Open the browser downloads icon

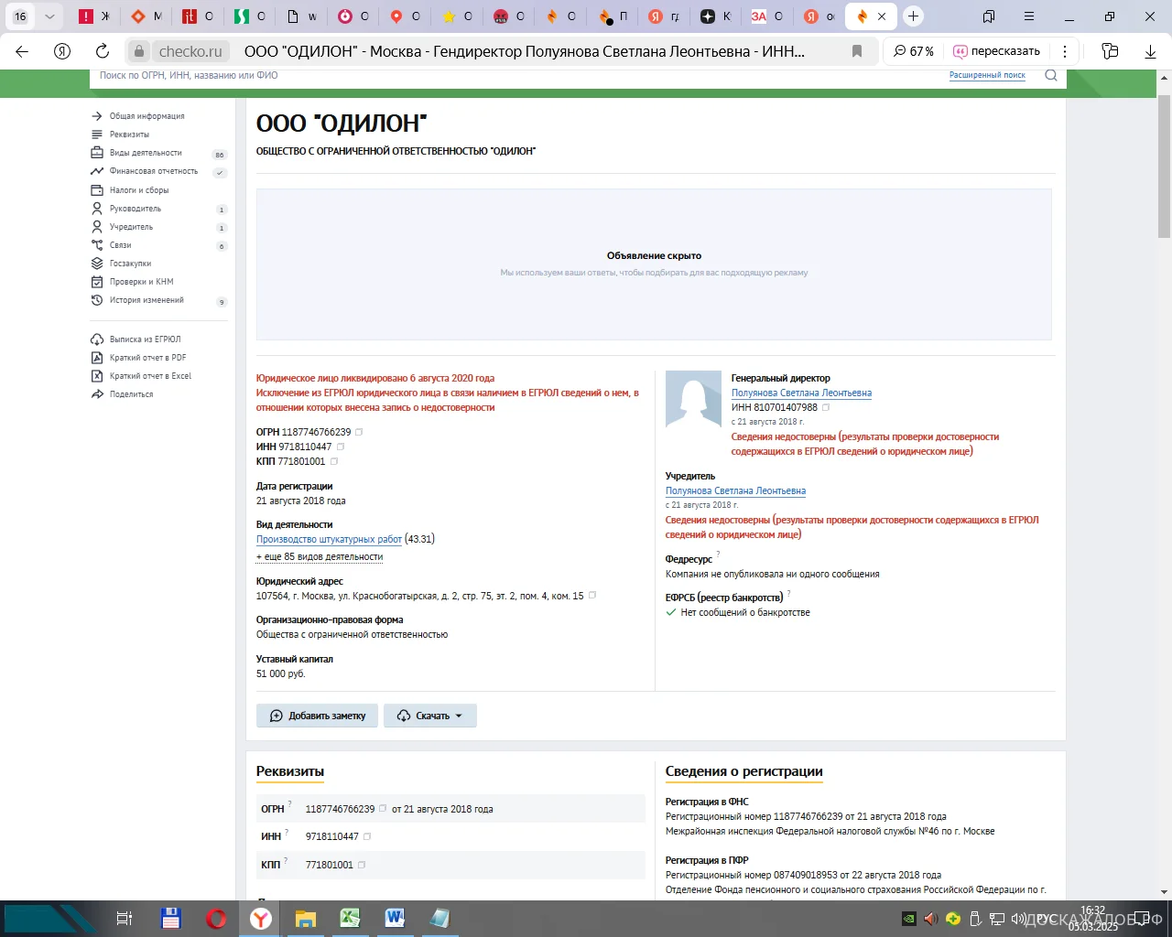(x=1151, y=51)
